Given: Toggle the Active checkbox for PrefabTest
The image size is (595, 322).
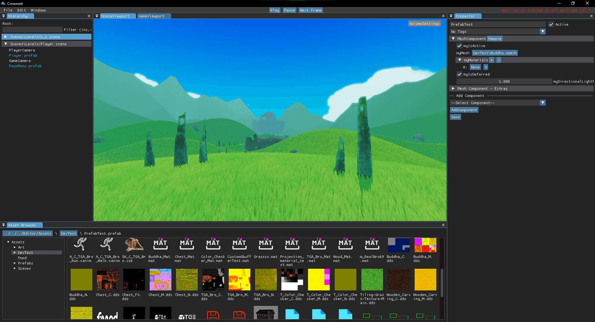Looking at the screenshot, I should click(x=551, y=24).
